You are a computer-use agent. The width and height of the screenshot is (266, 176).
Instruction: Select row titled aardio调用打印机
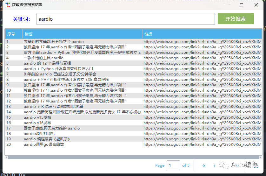[x=133, y=134]
